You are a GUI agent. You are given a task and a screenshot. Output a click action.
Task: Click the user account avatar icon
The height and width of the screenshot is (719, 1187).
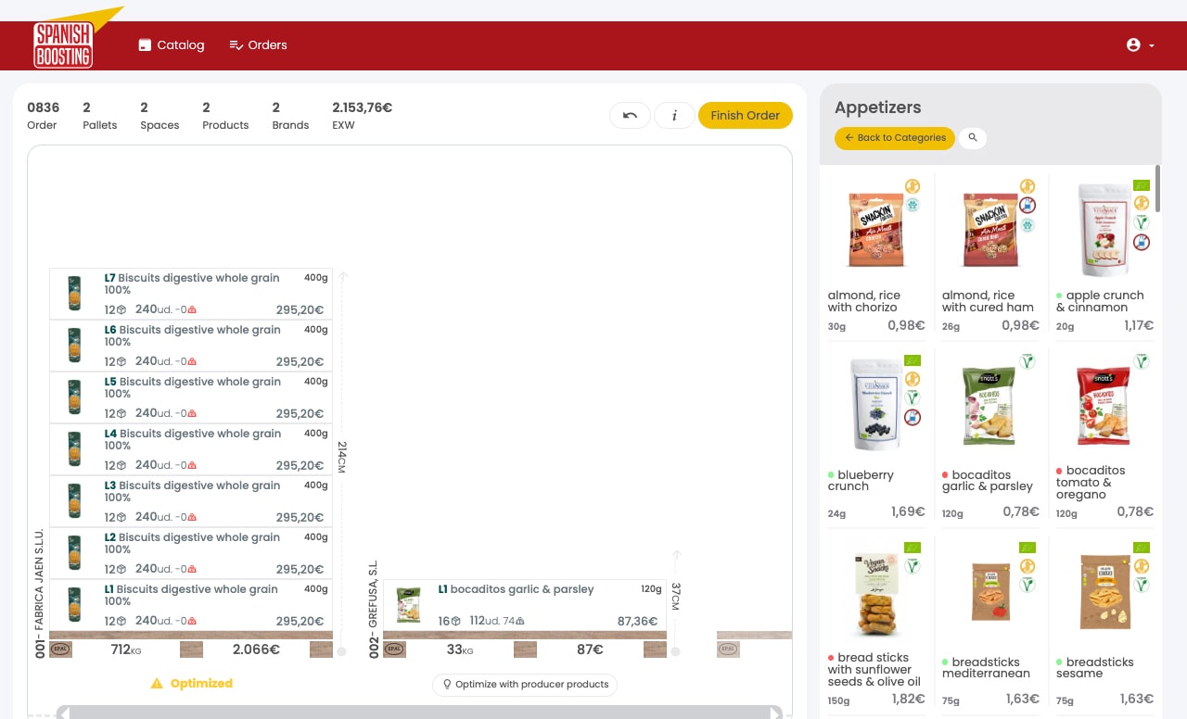click(x=1133, y=45)
